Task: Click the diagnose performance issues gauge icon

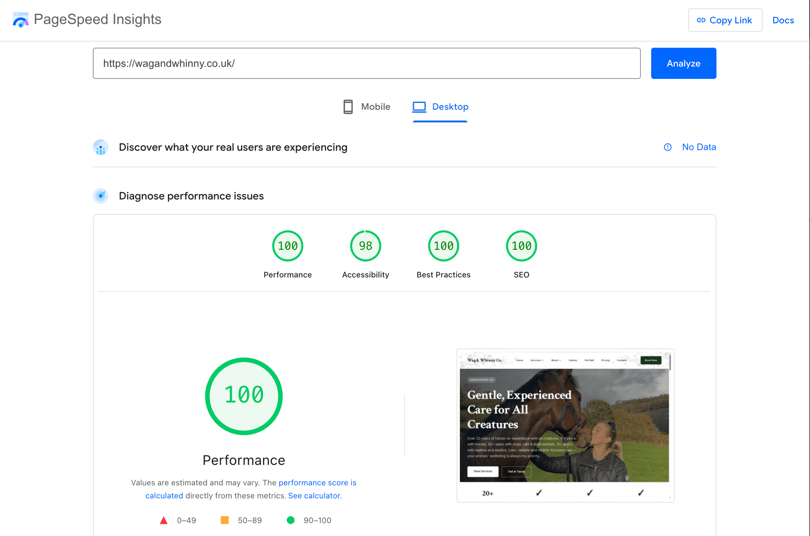Action: click(x=100, y=196)
